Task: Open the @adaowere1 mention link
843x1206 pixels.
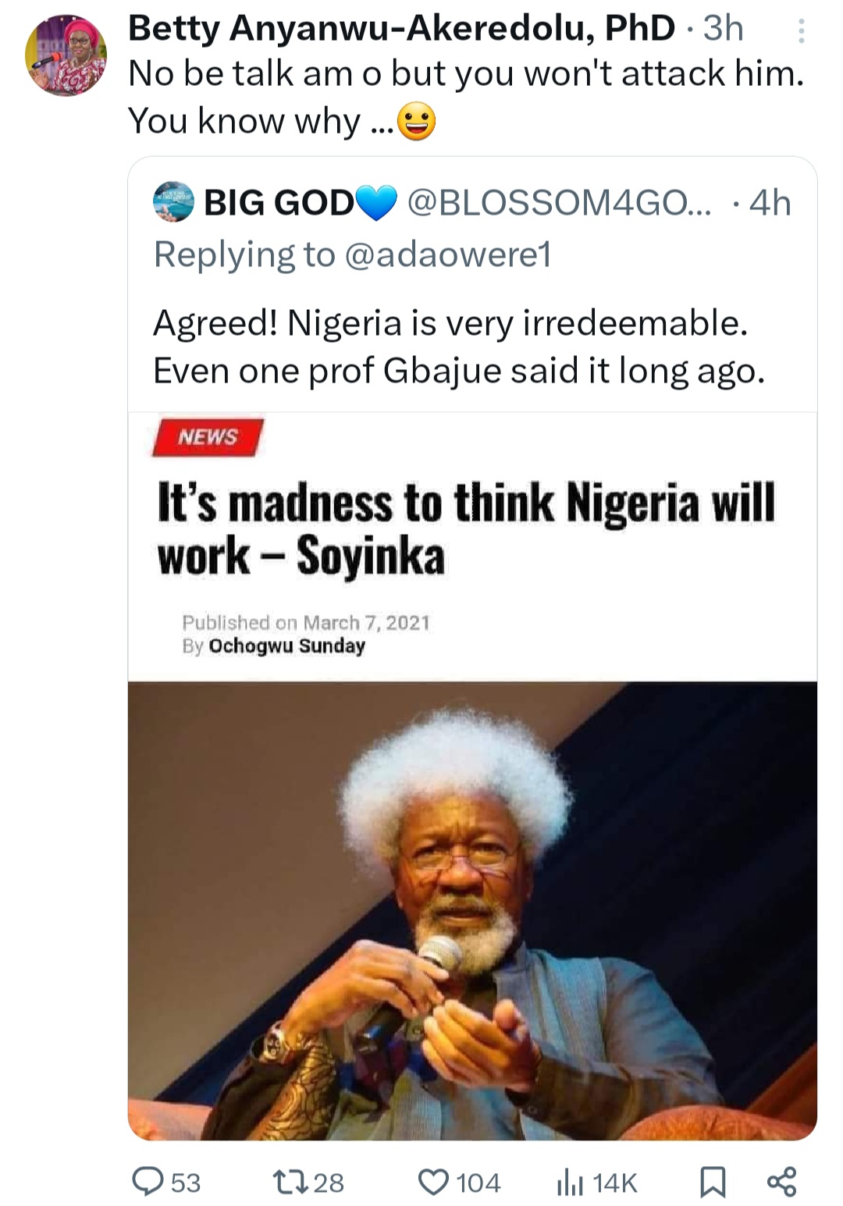Action: [x=447, y=254]
